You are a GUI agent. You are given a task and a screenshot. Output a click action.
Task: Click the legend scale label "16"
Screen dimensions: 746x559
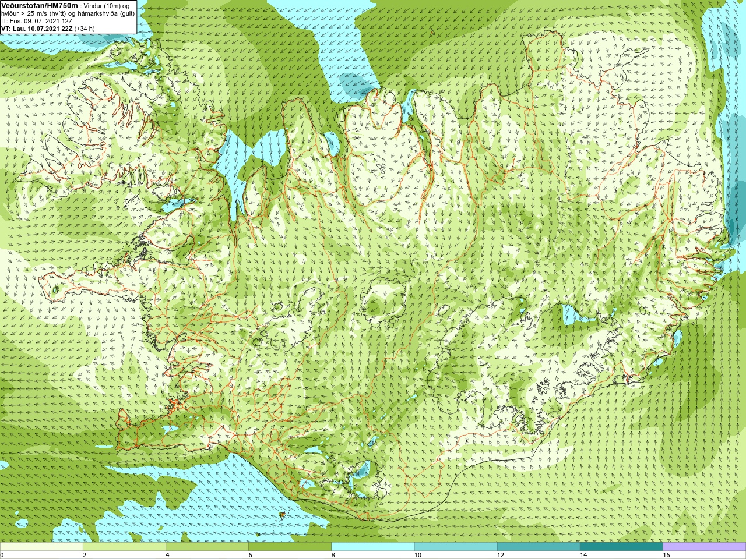(667, 555)
